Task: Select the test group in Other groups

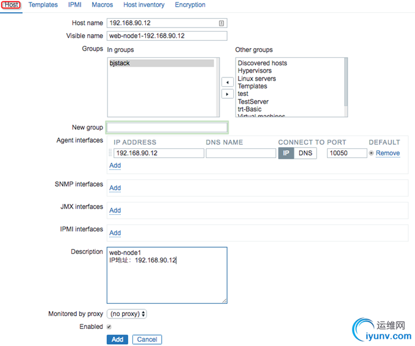Action: pyautogui.click(x=243, y=94)
